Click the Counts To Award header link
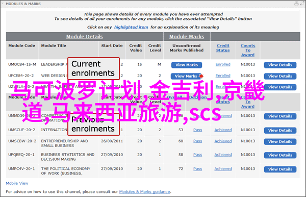Viewport: 306px width, 197px height. coord(248,50)
